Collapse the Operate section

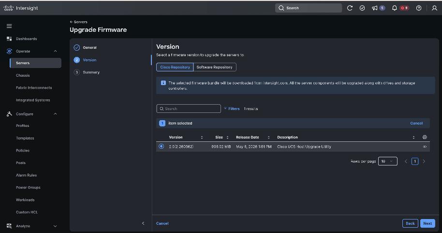55,51
